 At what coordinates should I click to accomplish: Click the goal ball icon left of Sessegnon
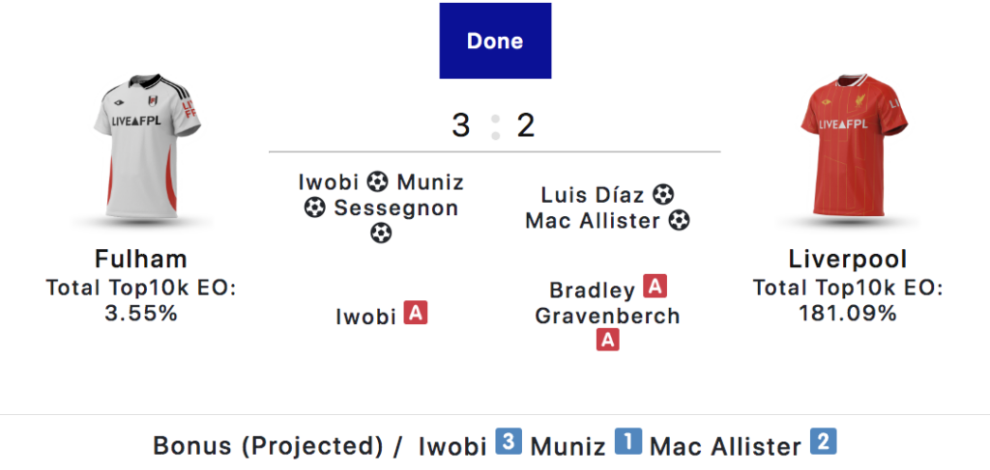[x=314, y=207]
